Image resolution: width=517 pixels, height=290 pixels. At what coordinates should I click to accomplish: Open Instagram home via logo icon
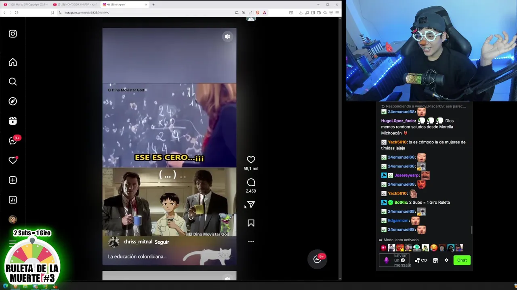(x=13, y=34)
